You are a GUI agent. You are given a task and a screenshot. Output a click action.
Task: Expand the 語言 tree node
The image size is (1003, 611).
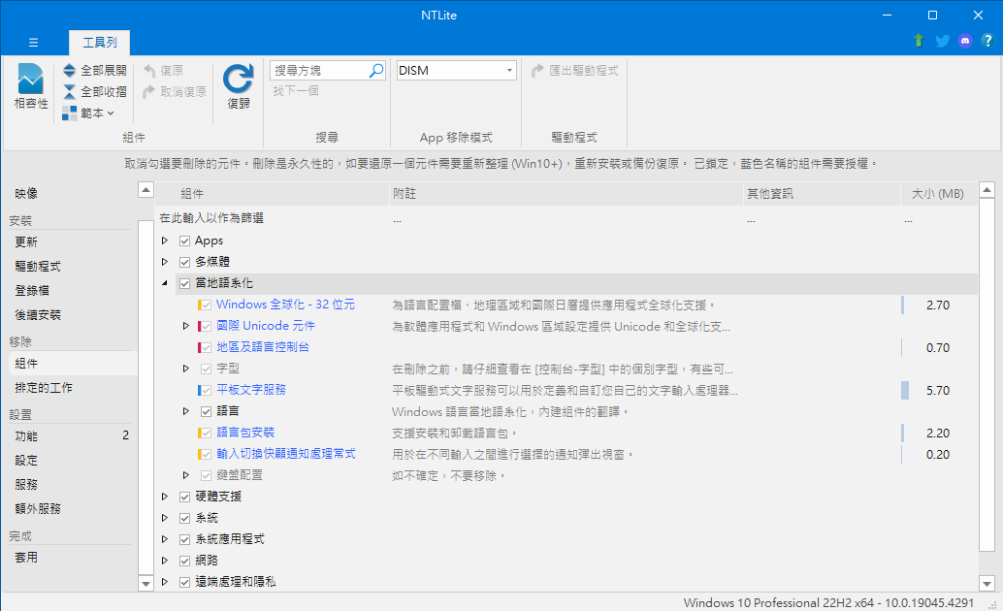coord(185,411)
